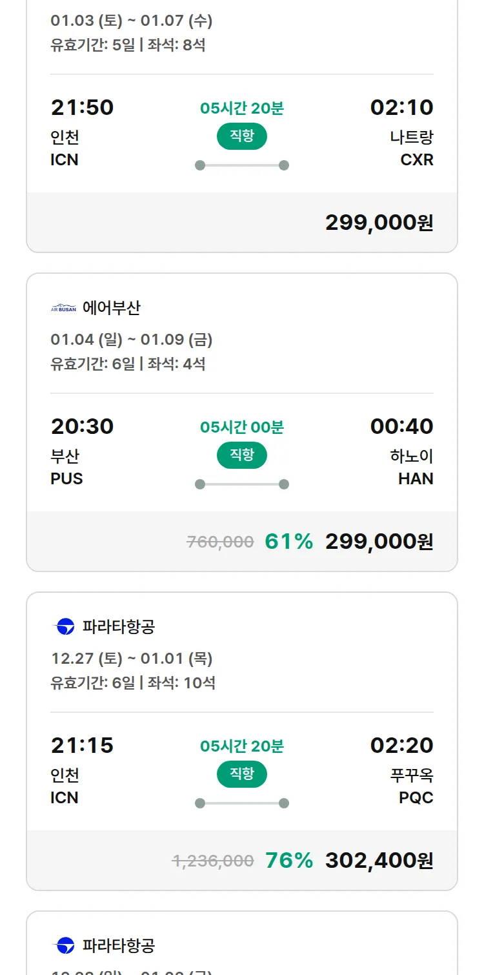Click the 파라타항공 name on the Phu Quoc card
The height and width of the screenshot is (975, 484).
pos(119,626)
